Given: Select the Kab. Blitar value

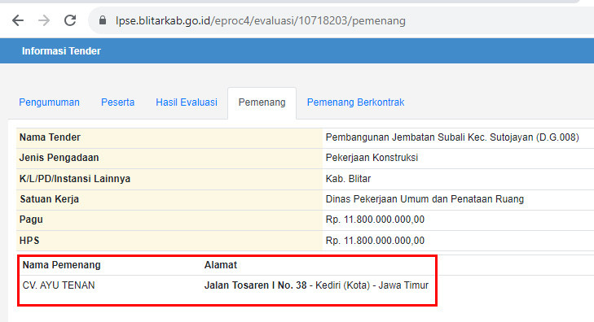Looking at the screenshot, I should (x=348, y=178).
